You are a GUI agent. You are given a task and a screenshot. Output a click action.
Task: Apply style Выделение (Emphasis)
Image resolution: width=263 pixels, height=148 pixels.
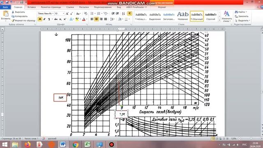pos(155,16)
